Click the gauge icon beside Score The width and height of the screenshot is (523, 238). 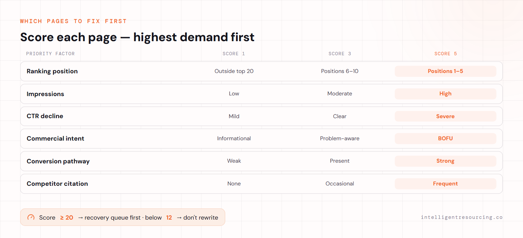pos(31,217)
